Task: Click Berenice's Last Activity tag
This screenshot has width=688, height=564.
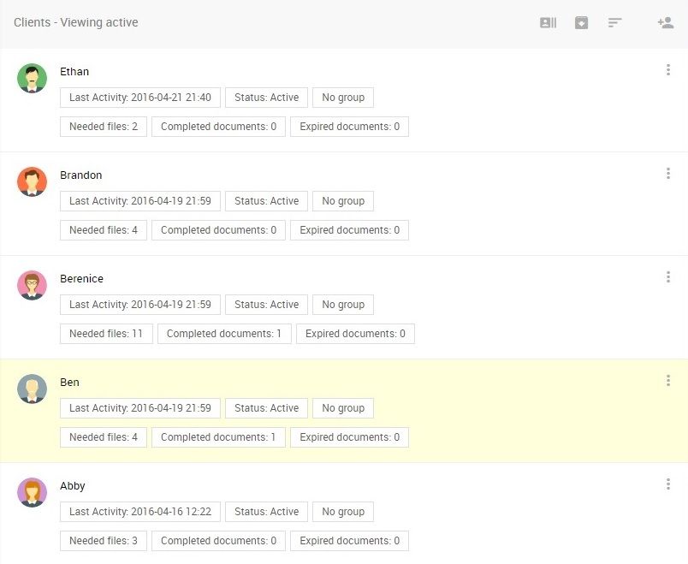Action: (140, 305)
